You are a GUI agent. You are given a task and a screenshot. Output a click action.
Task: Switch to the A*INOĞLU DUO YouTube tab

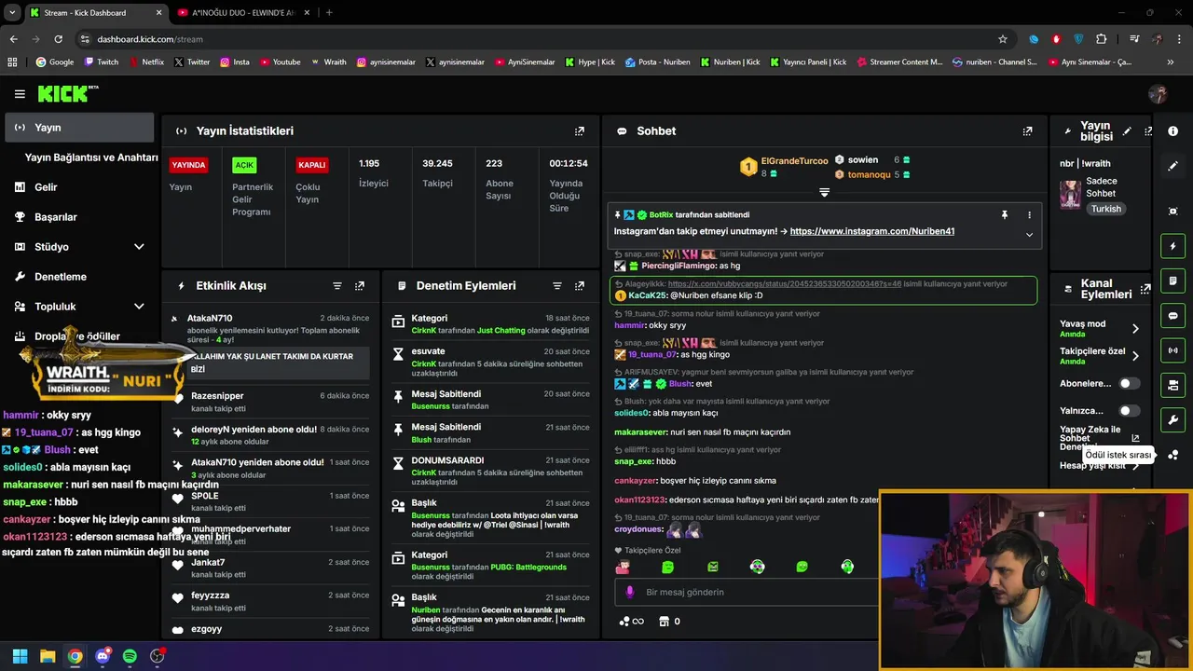(242, 12)
